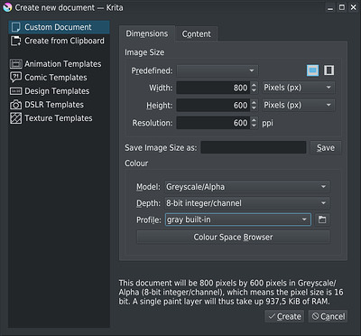Expand the Predefined size dropdown
This screenshot has height=336, width=361.
218,70
